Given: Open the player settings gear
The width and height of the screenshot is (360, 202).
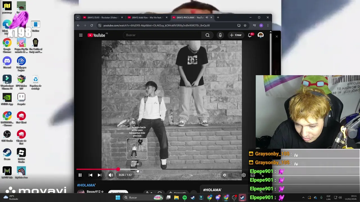Looking at the screenshot, I should 244,175.
